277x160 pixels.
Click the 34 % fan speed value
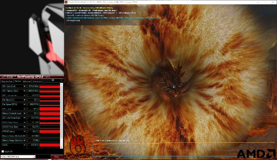33,100
